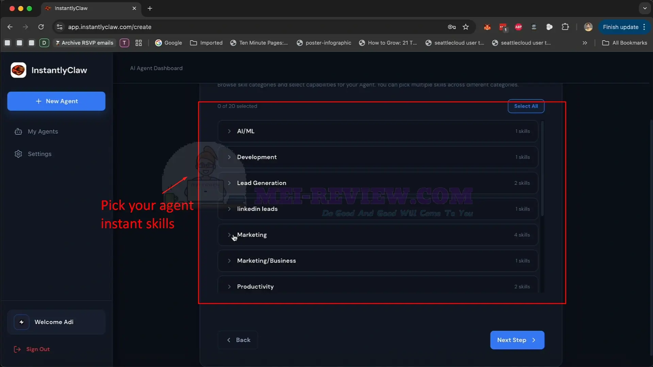Open the password key icon in address bar

click(x=452, y=27)
